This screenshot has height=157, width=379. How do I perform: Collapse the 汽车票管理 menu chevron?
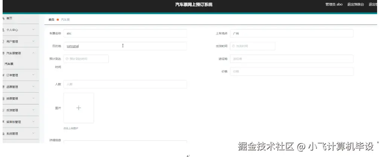[33, 53]
